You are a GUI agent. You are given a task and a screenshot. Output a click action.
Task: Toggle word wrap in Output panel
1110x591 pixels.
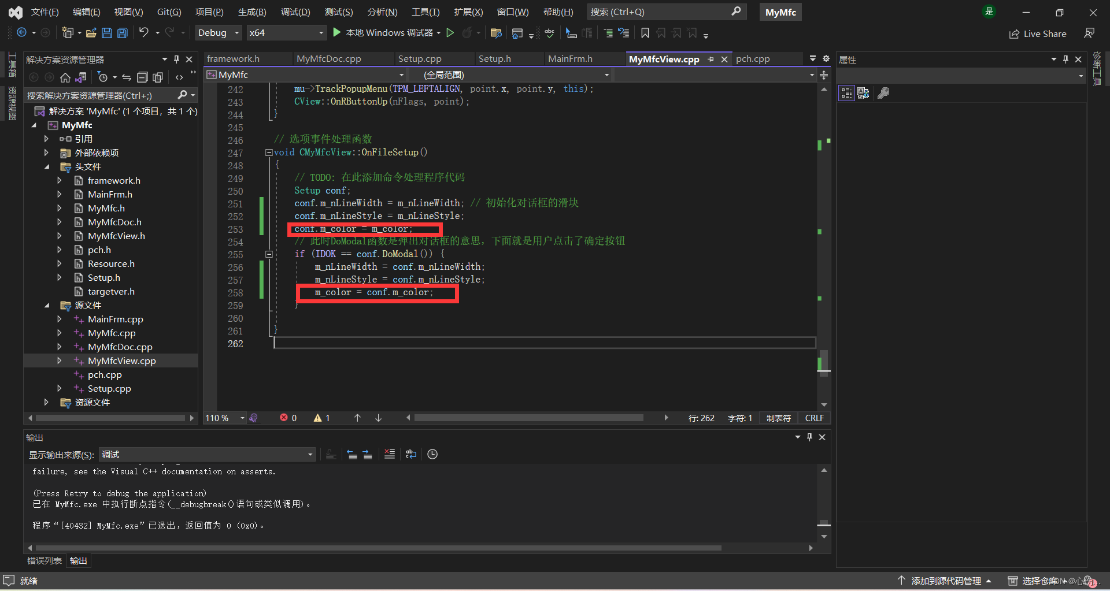coord(411,454)
